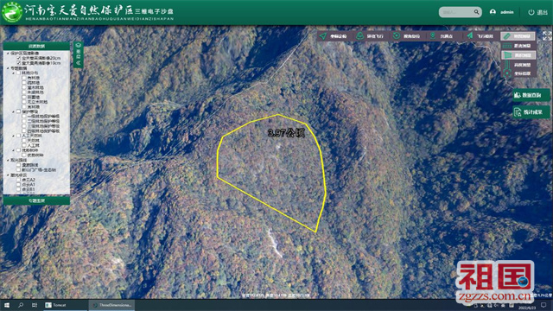Click the search input field in header
Screen dimensions: 553x311
tap(456, 12)
